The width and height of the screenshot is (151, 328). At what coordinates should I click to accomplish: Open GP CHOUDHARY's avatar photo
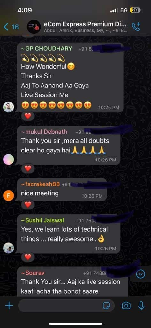point(9,107)
